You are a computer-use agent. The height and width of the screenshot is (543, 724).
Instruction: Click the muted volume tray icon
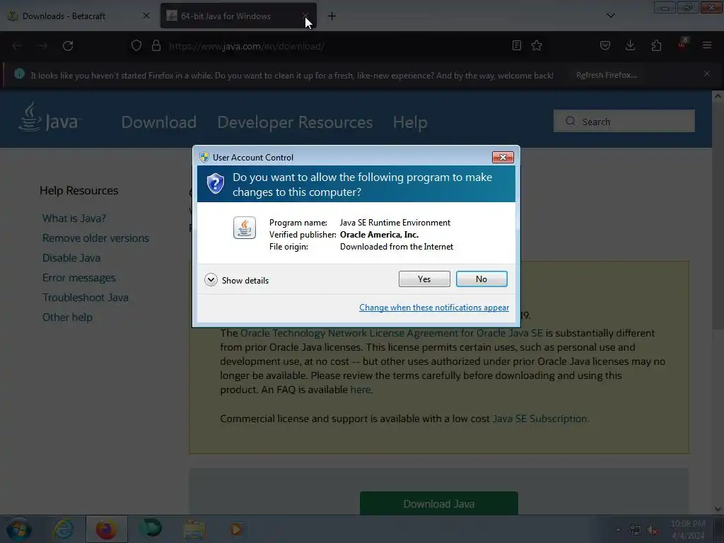pyautogui.click(x=653, y=530)
